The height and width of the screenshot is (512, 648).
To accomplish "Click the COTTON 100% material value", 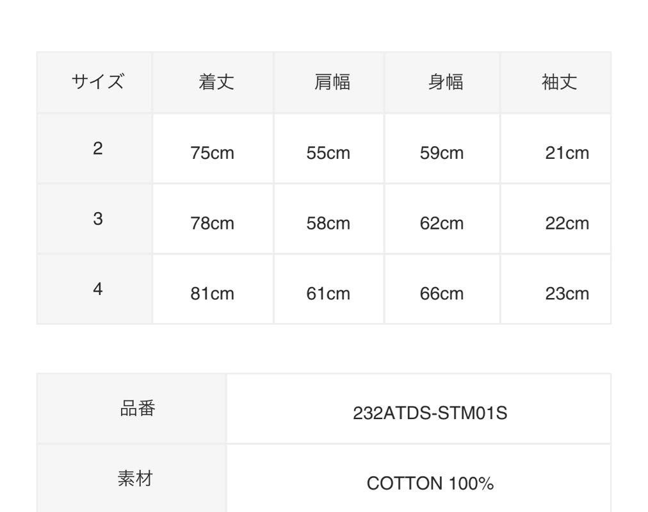I will click(430, 483).
